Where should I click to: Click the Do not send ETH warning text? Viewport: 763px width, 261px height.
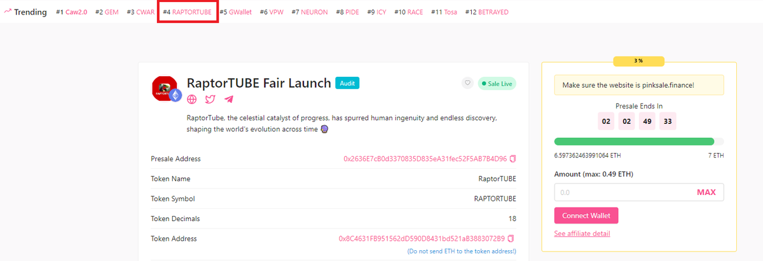coord(462,251)
